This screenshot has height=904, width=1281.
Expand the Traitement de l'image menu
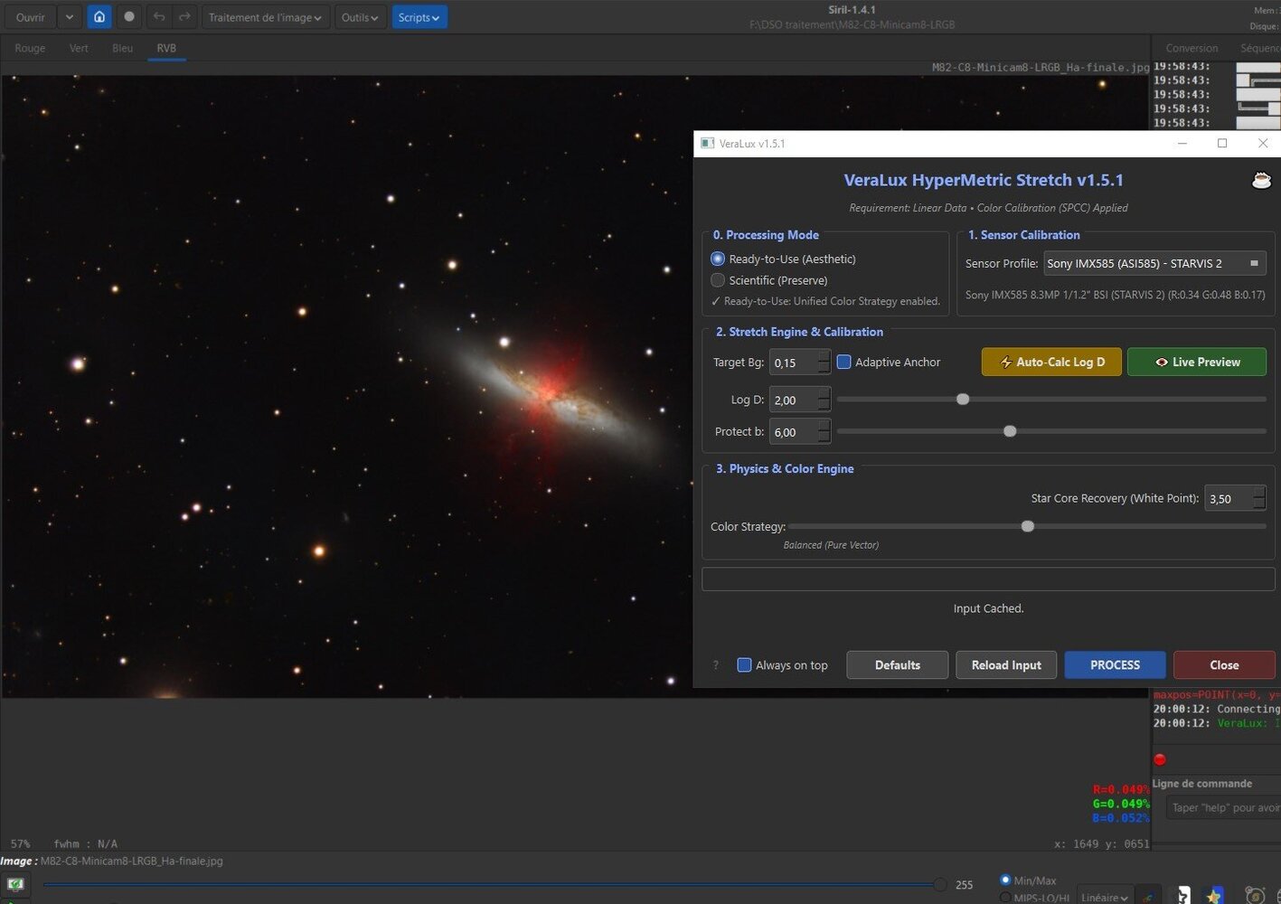click(x=264, y=17)
